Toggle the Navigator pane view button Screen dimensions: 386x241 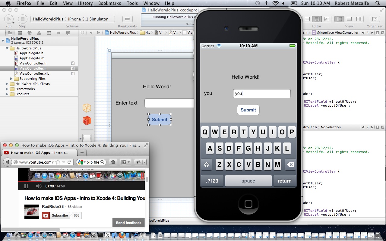(x=340, y=19)
